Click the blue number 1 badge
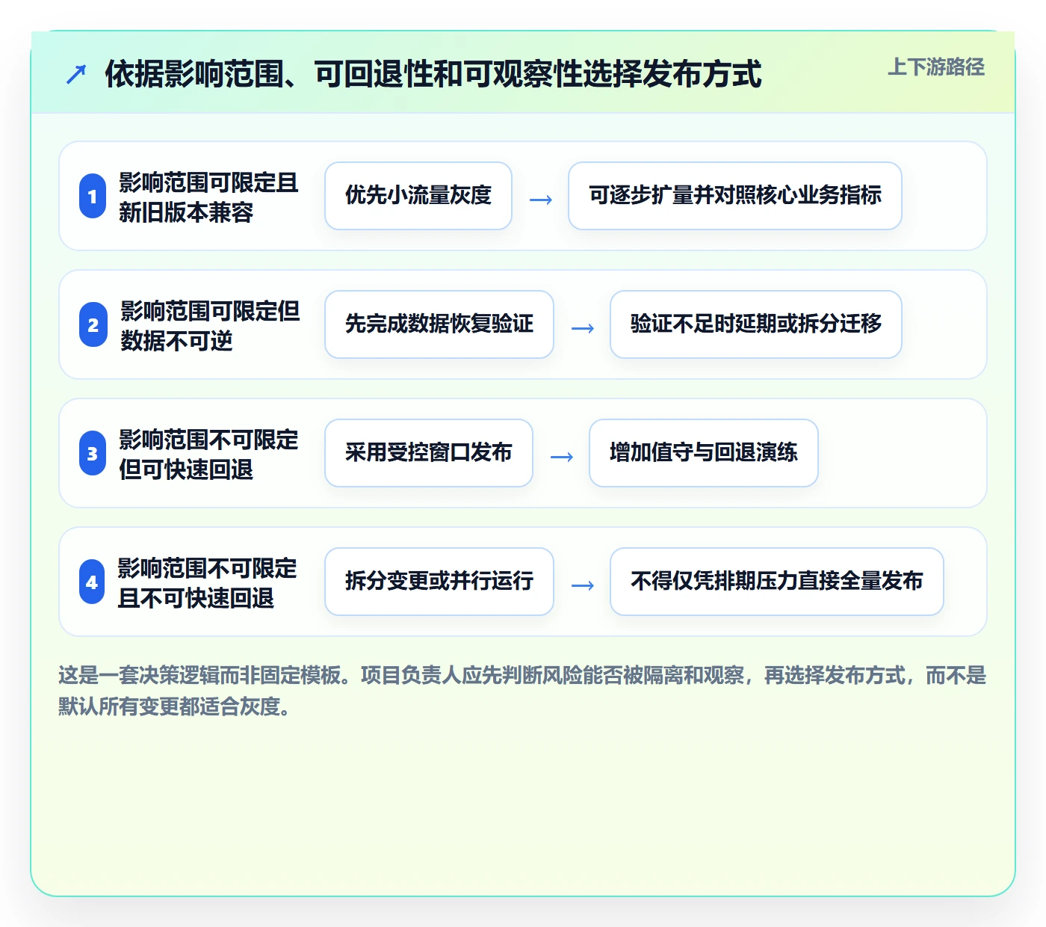The height and width of the screenshot is (927, 1046). coord(93,196)
